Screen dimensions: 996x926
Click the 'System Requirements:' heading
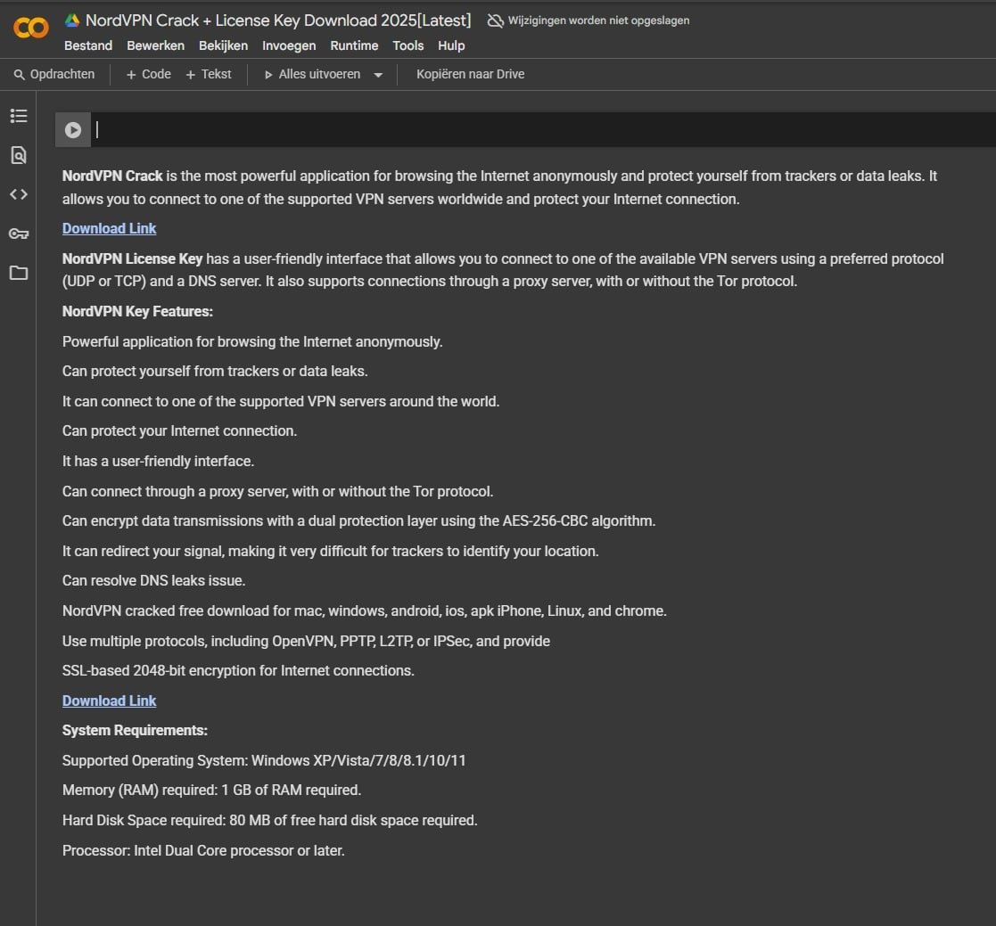[135, 731]
